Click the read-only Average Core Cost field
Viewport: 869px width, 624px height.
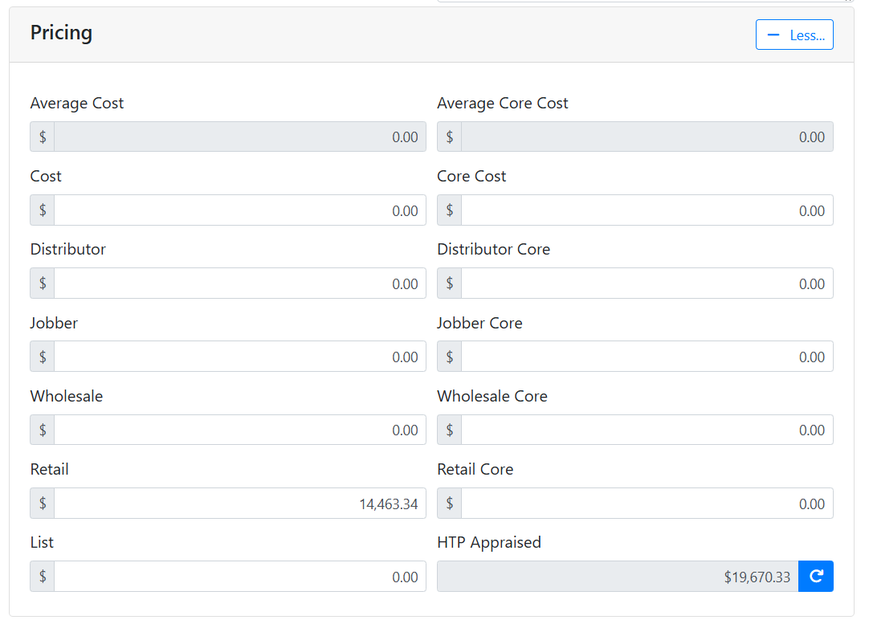click(647, 137)
